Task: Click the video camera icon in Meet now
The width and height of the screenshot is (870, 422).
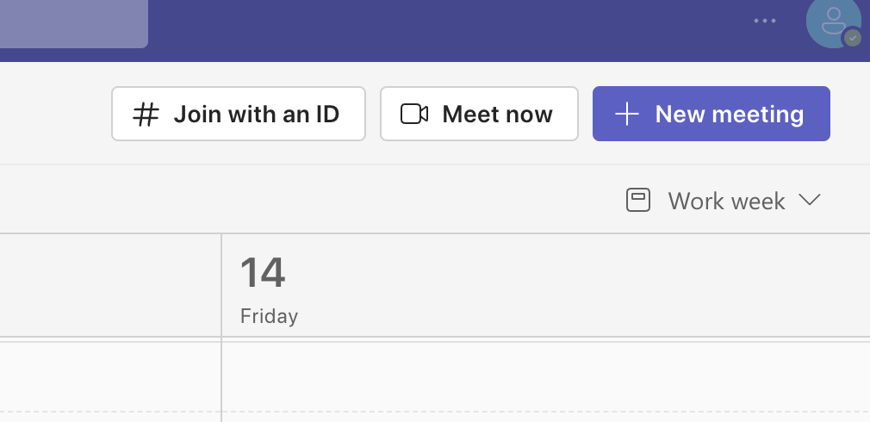Action: click(x=414, y=115)
